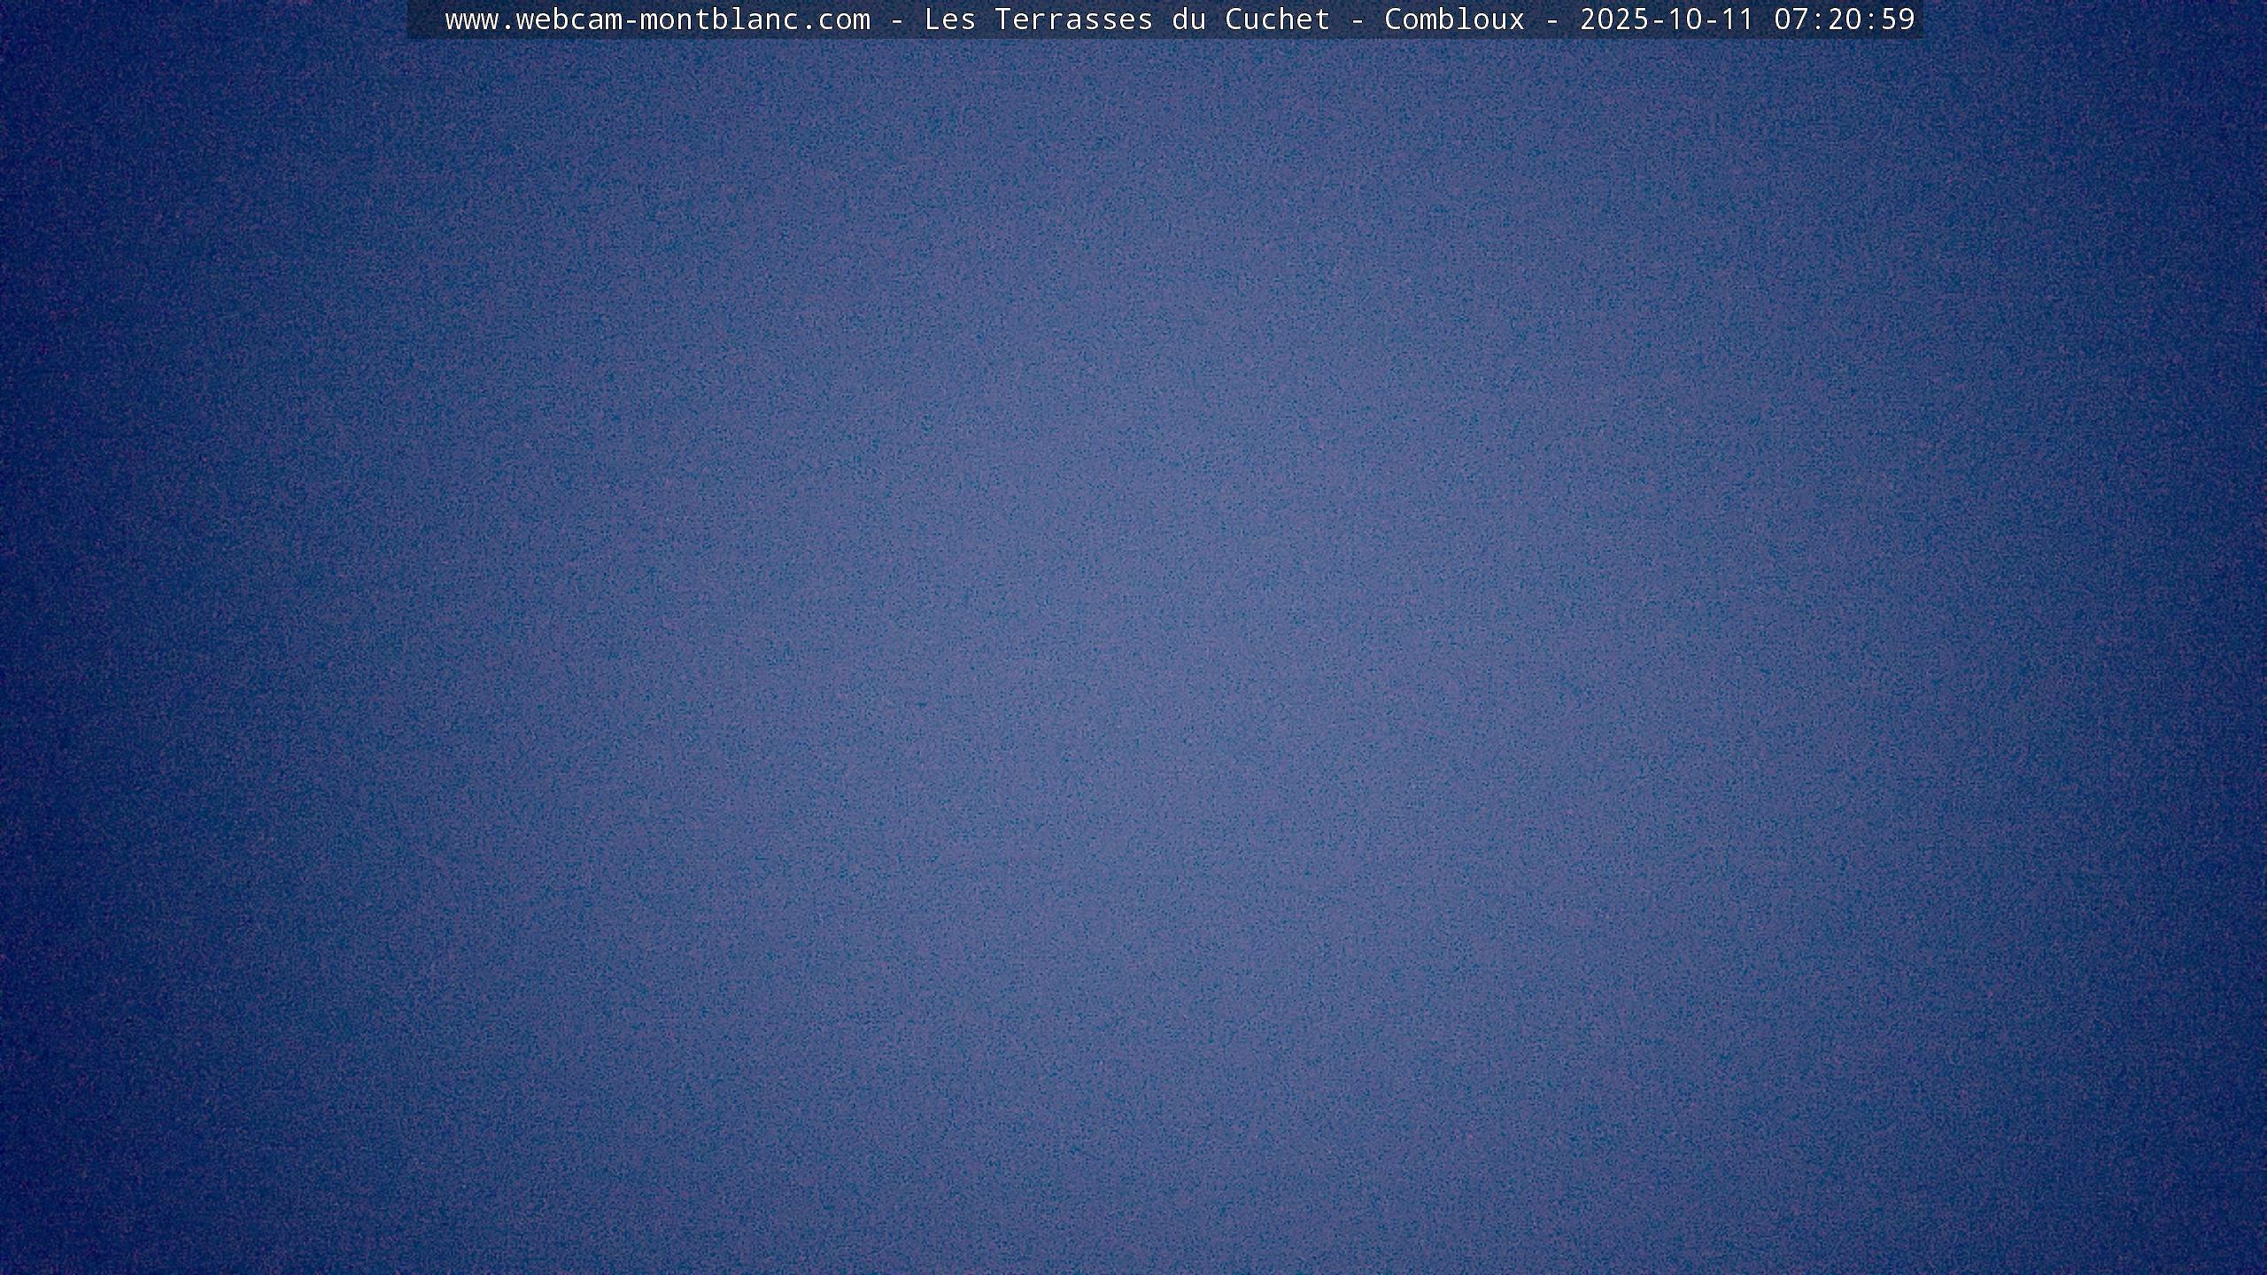Click the dash between URL and 'Les'
2267x1275 pixels.
pyautogui.click(x=896, y=19)
